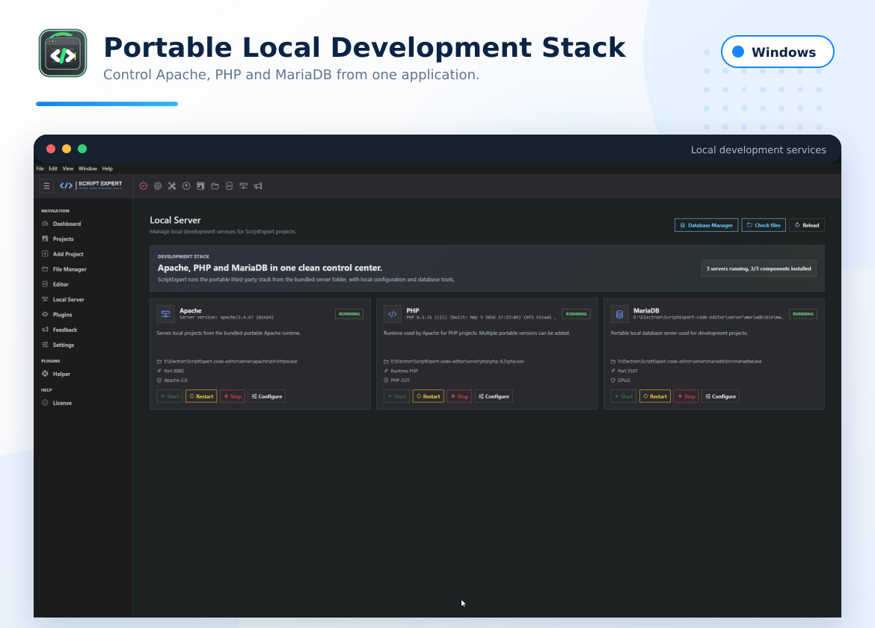Configure the MariaDB server
875x628 pixels.
pyautogui.click(x=720, y=396)
